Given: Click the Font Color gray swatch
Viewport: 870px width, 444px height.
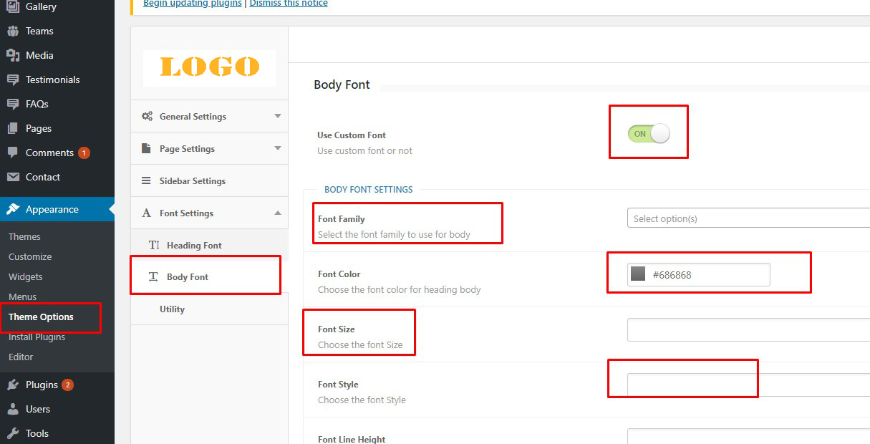Looking at the screenshot, I should point(638,274).
